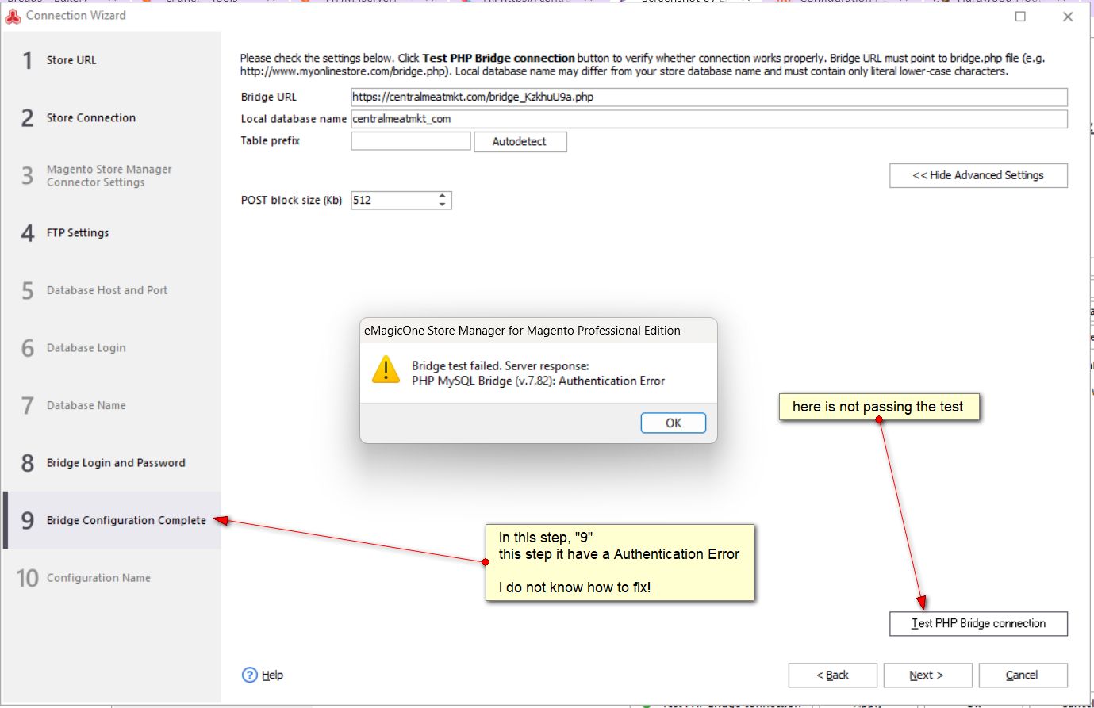The image size is (1094, 708).
Task: Click the Connection Wizard app icon in title bar
Action: click(13, 16)
